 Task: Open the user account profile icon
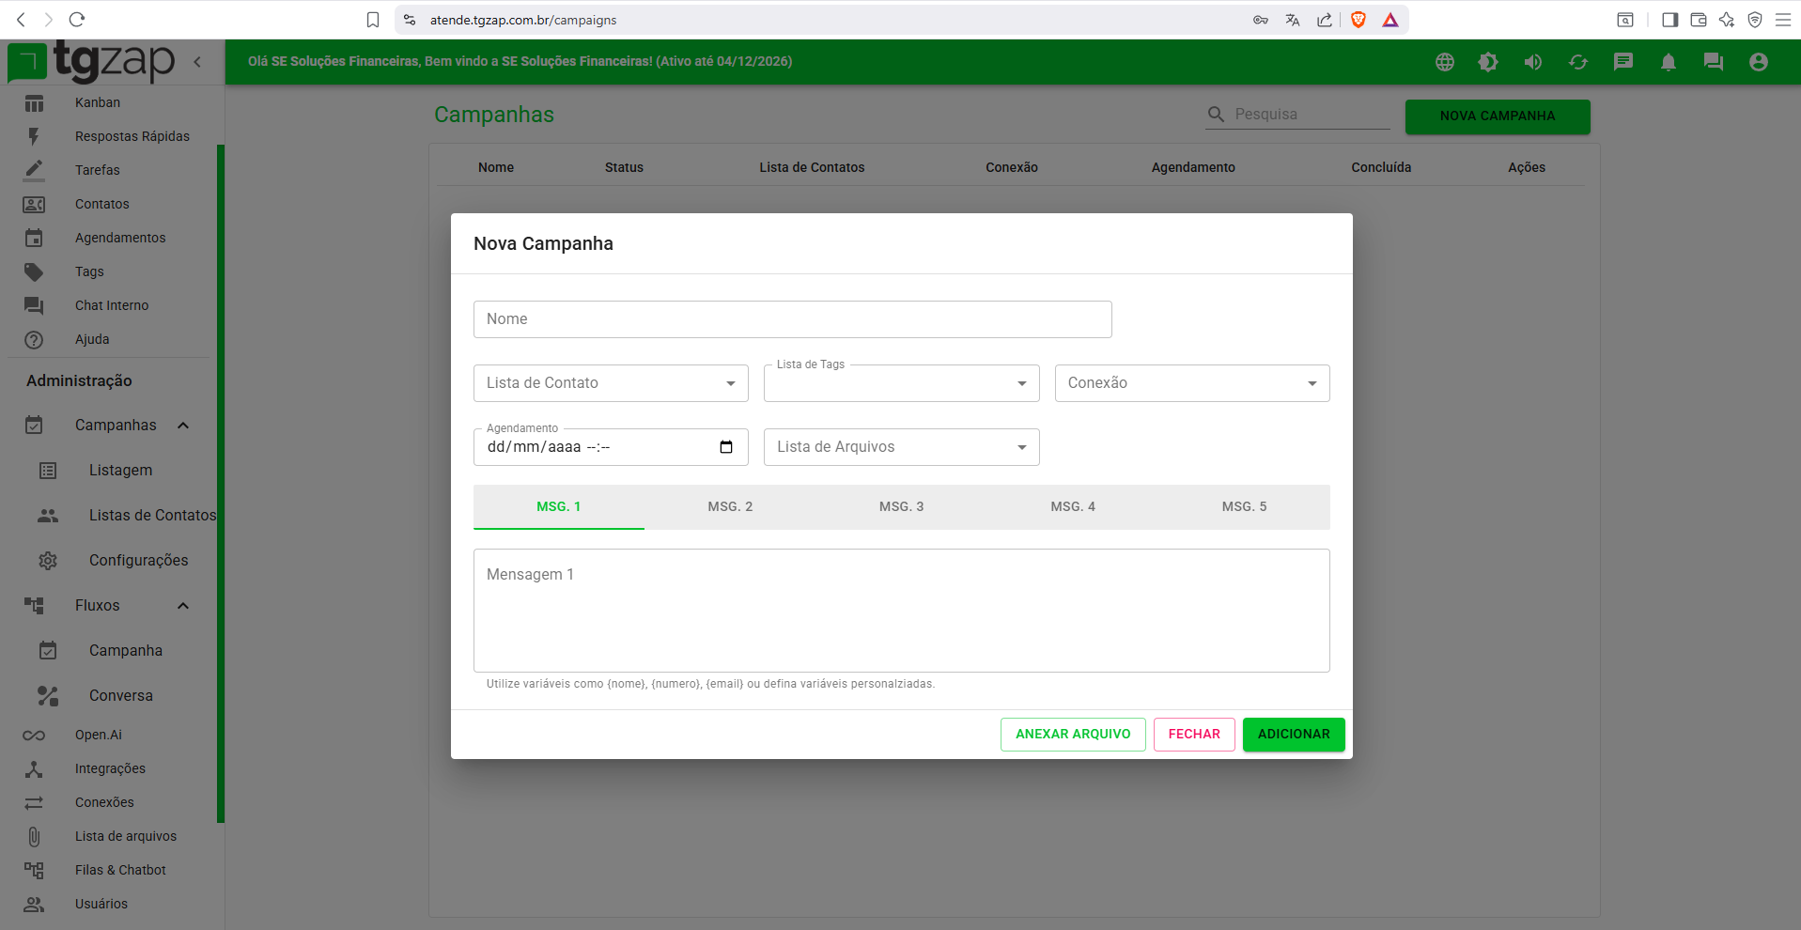click(1758, 62)
